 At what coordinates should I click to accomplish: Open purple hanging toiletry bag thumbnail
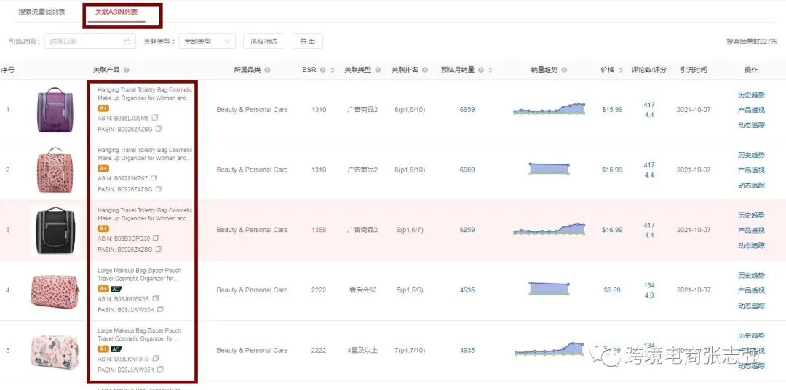pyautogui.click(x=55, y=110)
